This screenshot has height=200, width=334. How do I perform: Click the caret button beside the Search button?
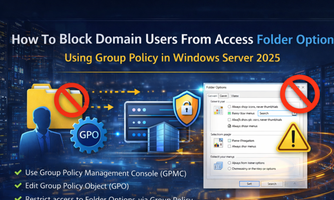(295, 184)
